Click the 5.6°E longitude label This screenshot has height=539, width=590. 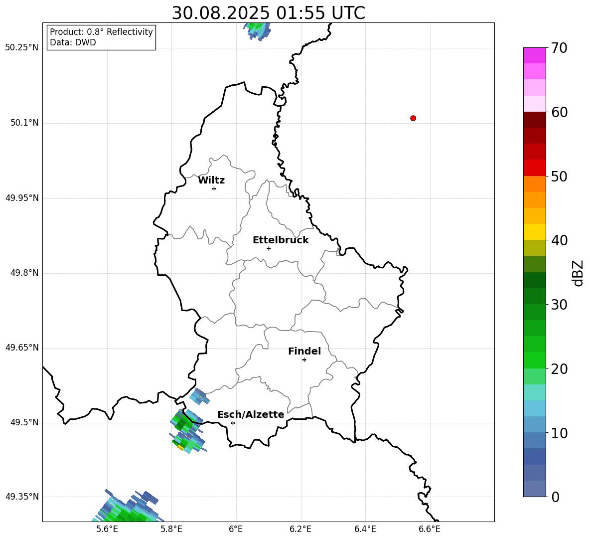coord(107,529)
